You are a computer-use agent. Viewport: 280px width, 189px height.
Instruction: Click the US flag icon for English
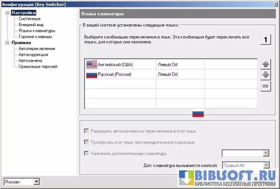91,64
